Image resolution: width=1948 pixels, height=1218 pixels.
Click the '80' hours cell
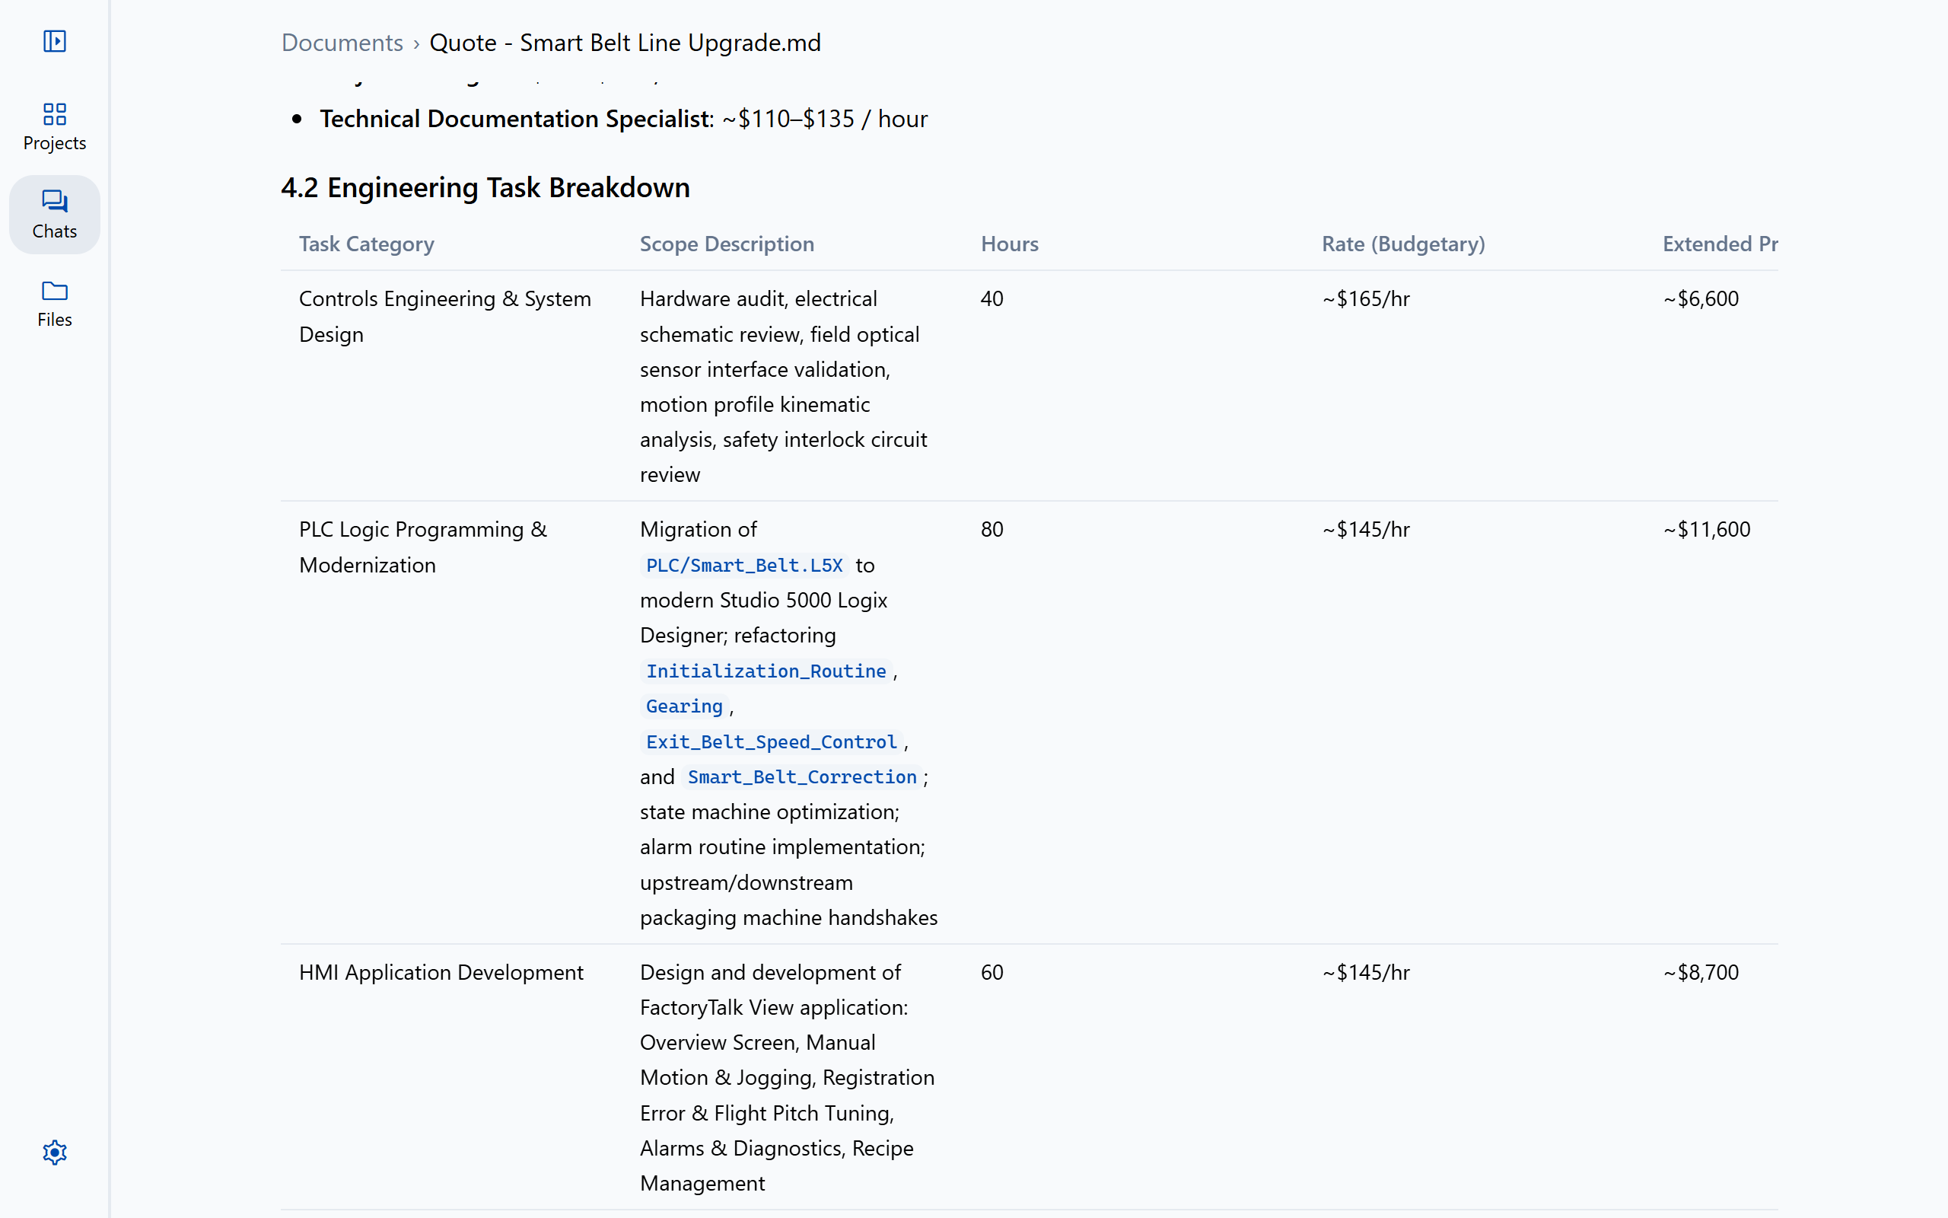coord(992,529)
